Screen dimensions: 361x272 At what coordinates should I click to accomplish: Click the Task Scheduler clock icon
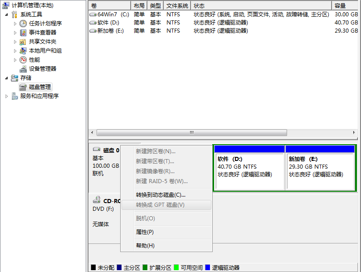[x=23, y=24]
